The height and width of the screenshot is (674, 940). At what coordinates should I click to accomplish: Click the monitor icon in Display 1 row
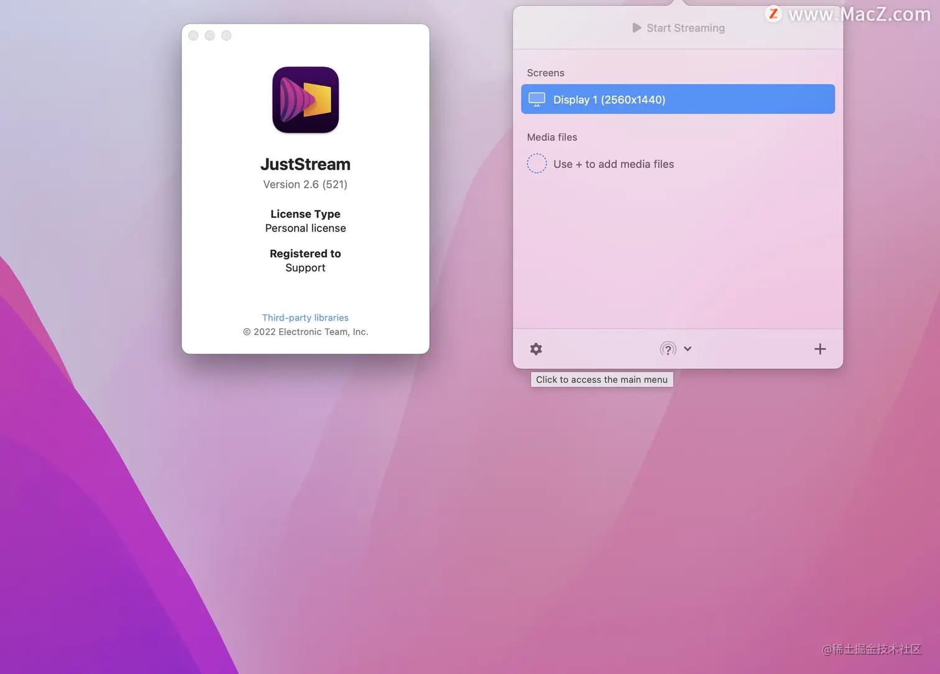tap(537, 99)
